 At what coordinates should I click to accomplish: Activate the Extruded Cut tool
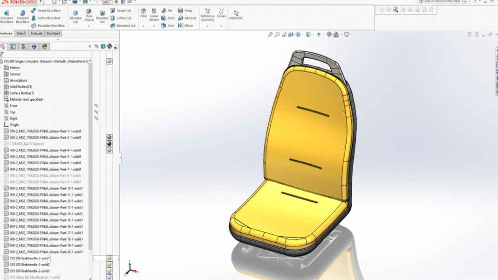point(75,16)
